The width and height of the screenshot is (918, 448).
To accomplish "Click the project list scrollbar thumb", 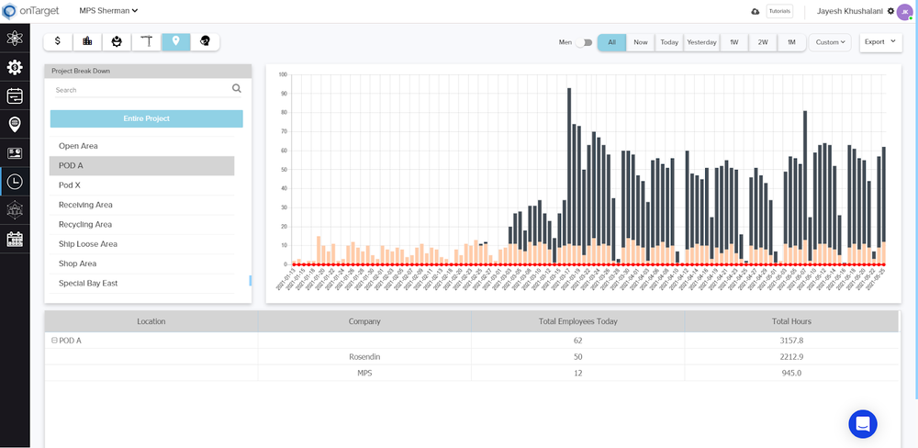I will (250, 281).
